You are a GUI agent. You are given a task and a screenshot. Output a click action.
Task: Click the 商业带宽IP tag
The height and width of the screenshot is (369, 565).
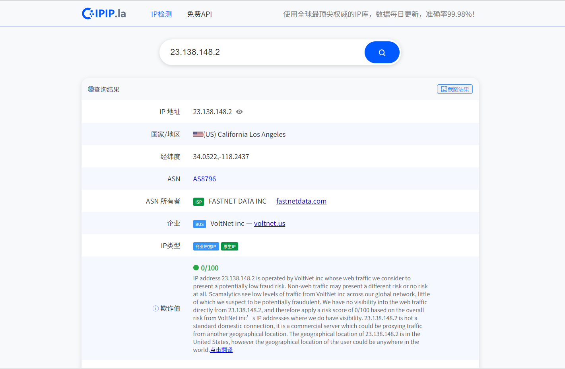[206, 247]
